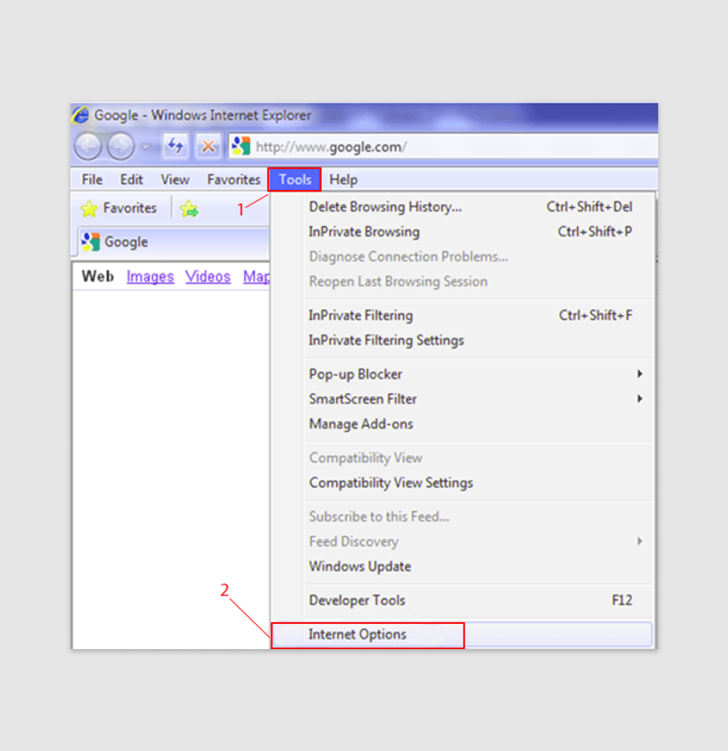Screen dimensions: 728x751
Task: Expand the Feed Discovery submenu
Action: point(462,542)
